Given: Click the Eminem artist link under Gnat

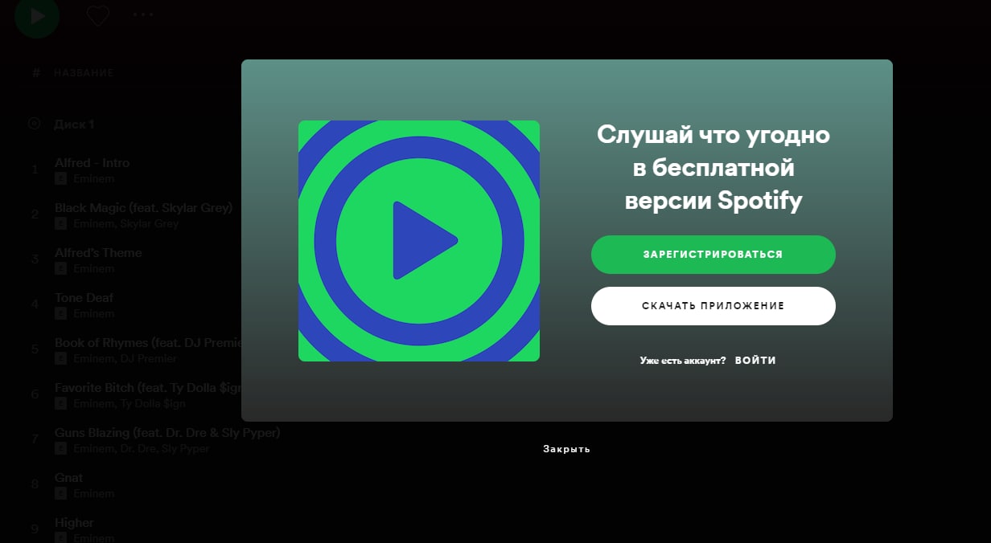Looking at the screenshot, I should pyautogui.click(x=93, y=493).
